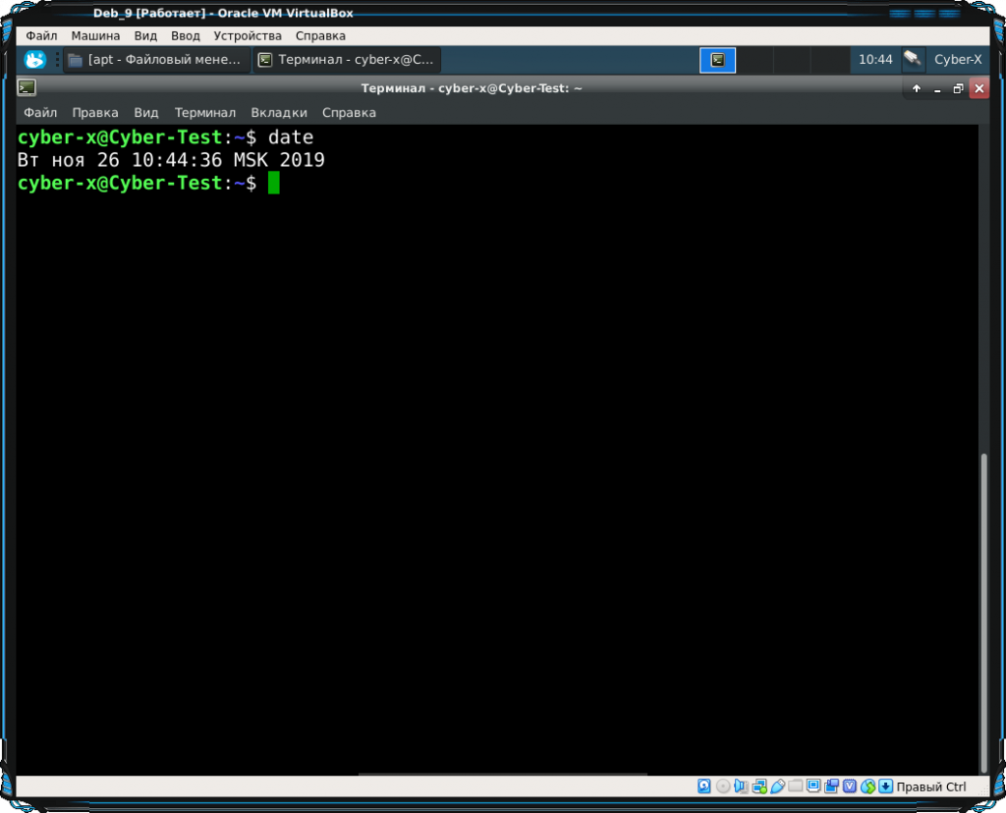Switch to the third empty workspace
Viewport: 1006px width, 813px height.
pyautogui.click(x=792, y=60)
